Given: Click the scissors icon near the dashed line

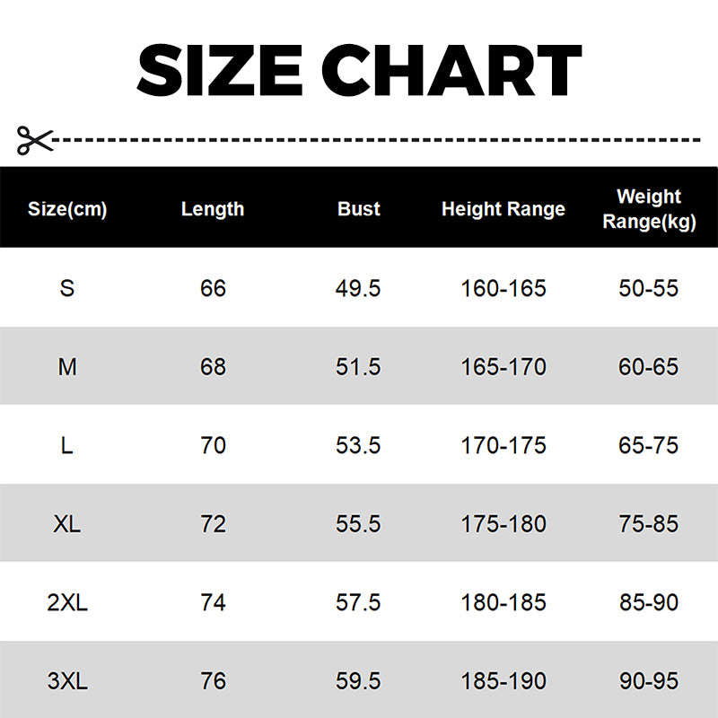Looking at the screenshot, I should coord(35,139).
